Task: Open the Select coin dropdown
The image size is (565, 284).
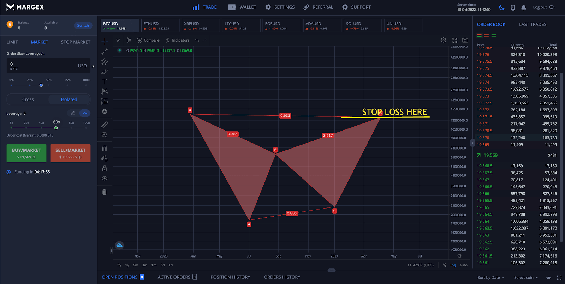Action: 526,277
